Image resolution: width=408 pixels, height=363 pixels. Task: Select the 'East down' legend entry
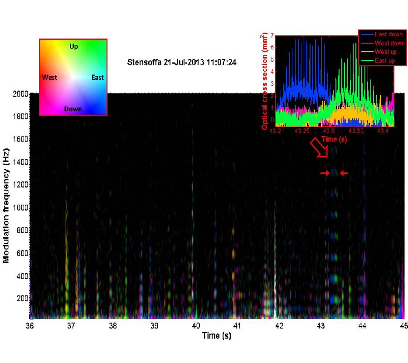coord(389,34)
